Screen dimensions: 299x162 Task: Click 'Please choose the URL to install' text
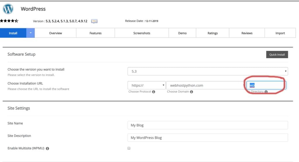pos(38,89)
